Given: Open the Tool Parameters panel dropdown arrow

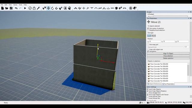Looking at the screenshot, I should tap(189, 18).
